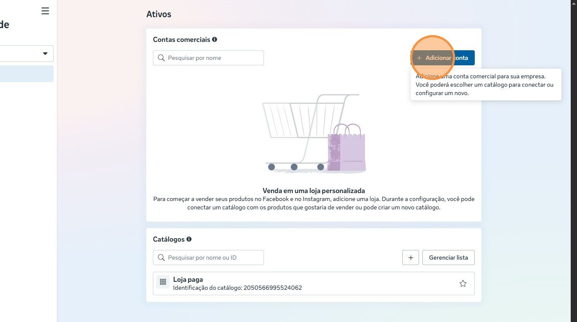Focus the 'Pesquisar por nome ou ID' field

point(214,258)
